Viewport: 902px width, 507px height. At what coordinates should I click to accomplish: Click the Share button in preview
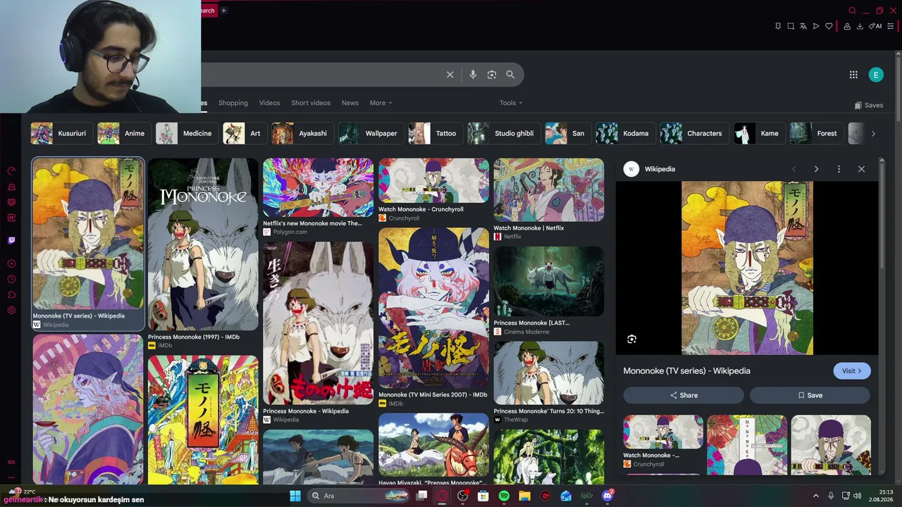(x=684, y=395)
